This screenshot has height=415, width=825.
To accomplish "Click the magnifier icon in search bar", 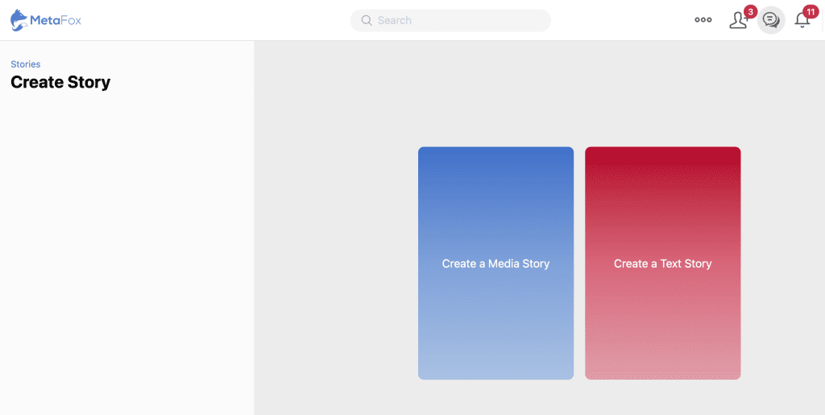I will click(x=367, y=20).
